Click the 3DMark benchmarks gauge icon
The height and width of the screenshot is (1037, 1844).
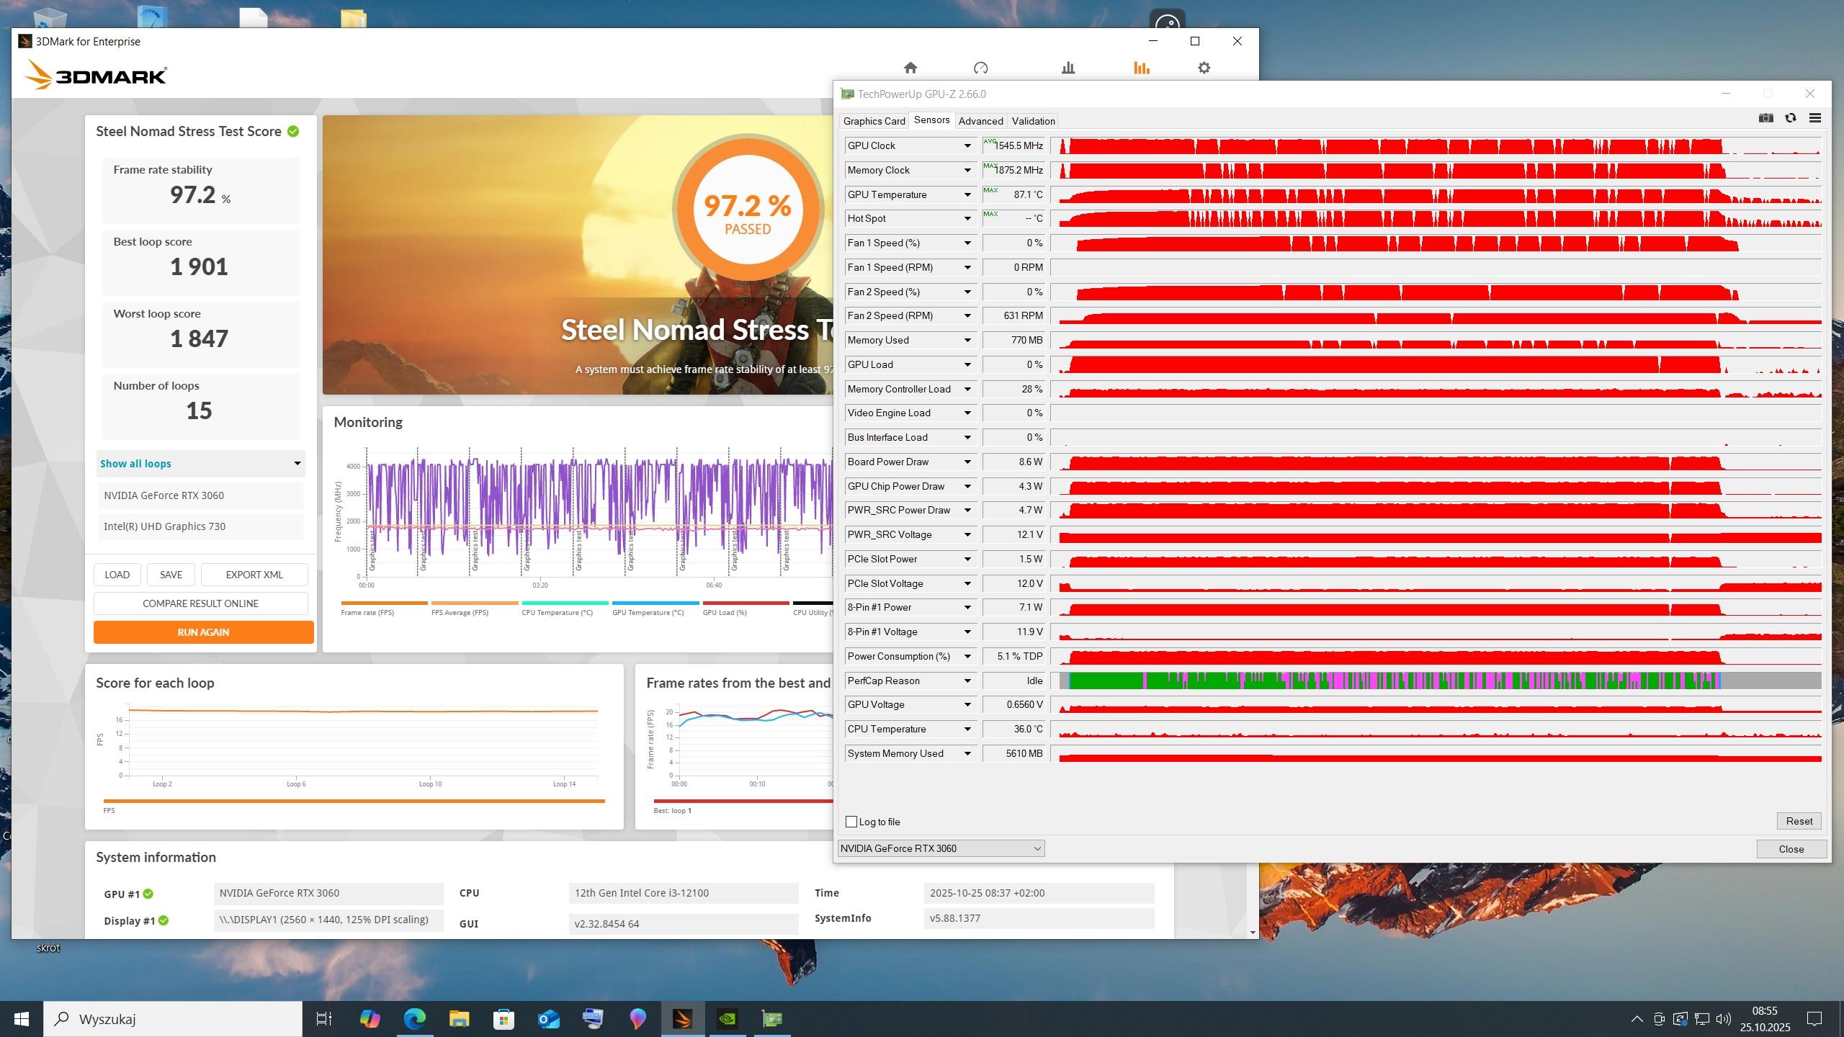point(980,68)
